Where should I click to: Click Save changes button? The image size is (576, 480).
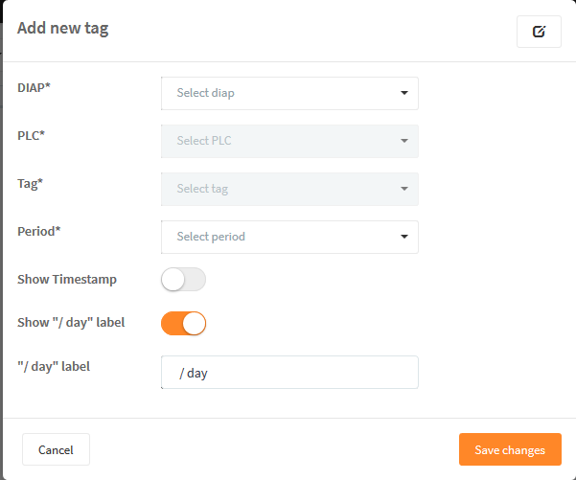click(510, 449)
